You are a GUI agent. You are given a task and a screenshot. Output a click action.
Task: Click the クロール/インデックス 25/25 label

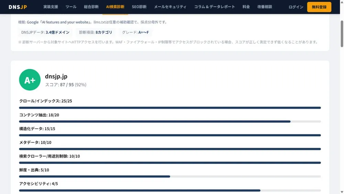(46, 101)
